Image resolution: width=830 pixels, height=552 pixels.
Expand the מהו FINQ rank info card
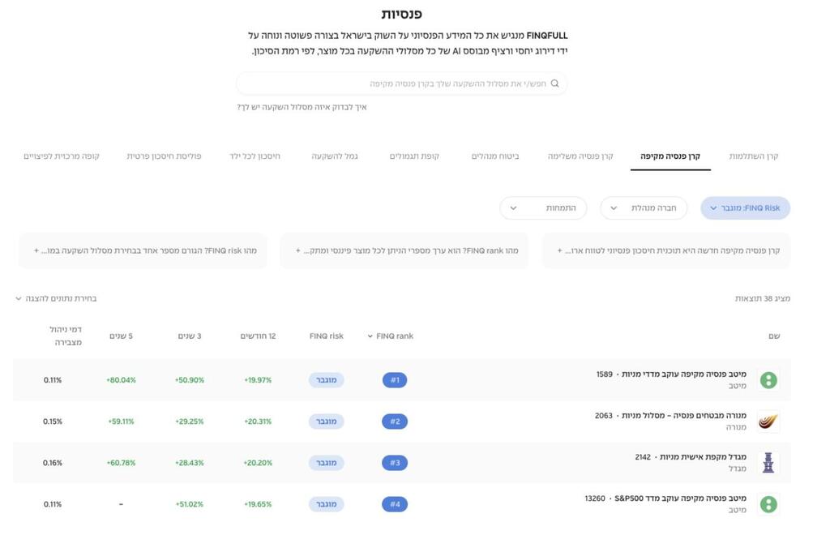click(x=404, y=250)
